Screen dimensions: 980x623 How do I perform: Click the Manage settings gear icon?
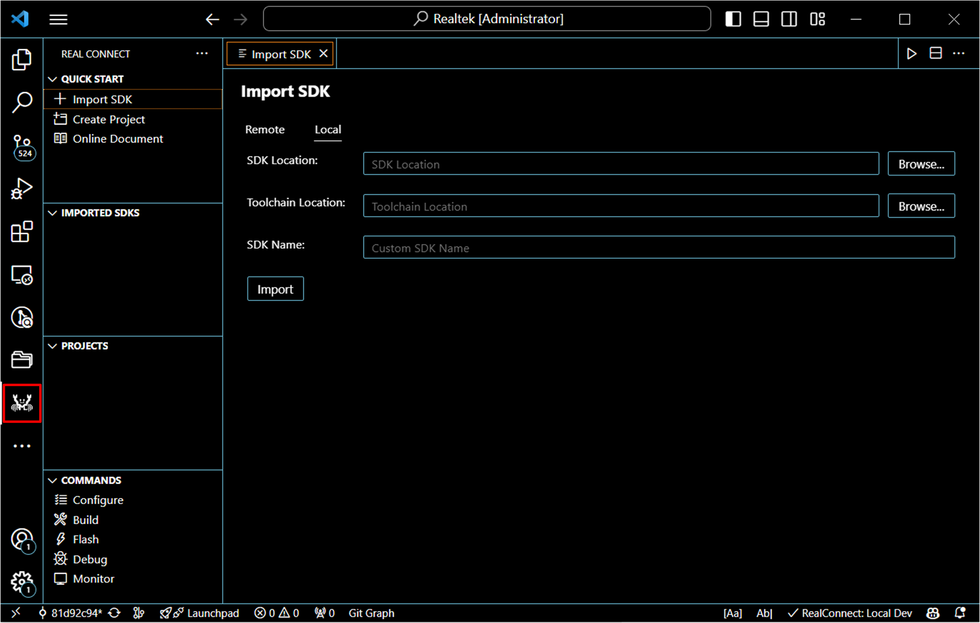22,582
